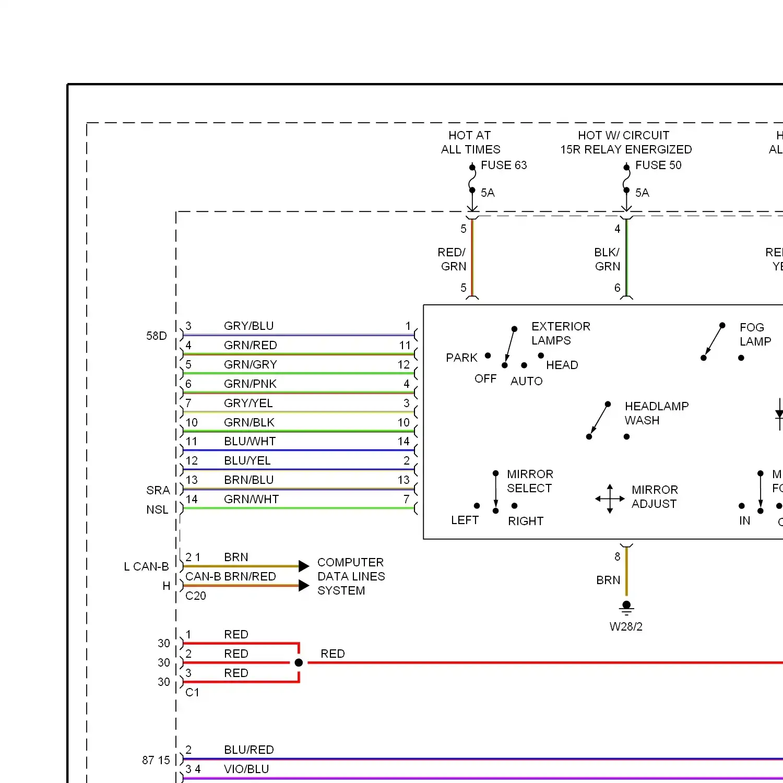Screen dimensions: 783x783
Task: Click the ground symbol above W28/2
Action: 626,608
